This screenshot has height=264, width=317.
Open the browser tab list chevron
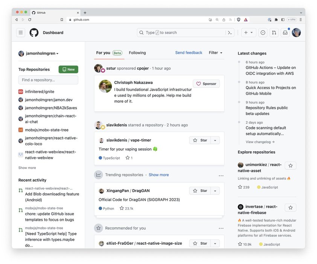point(301,12)
